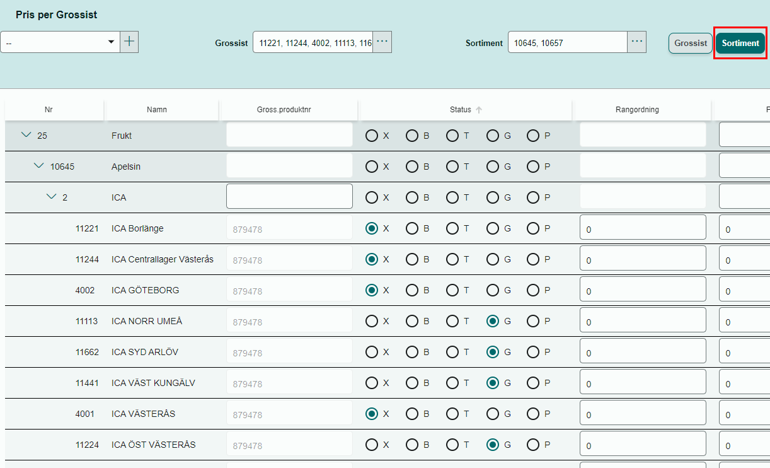
Task: Select the ICA VÄST KUNGÄLV name cell
Action: coord(153,383)
